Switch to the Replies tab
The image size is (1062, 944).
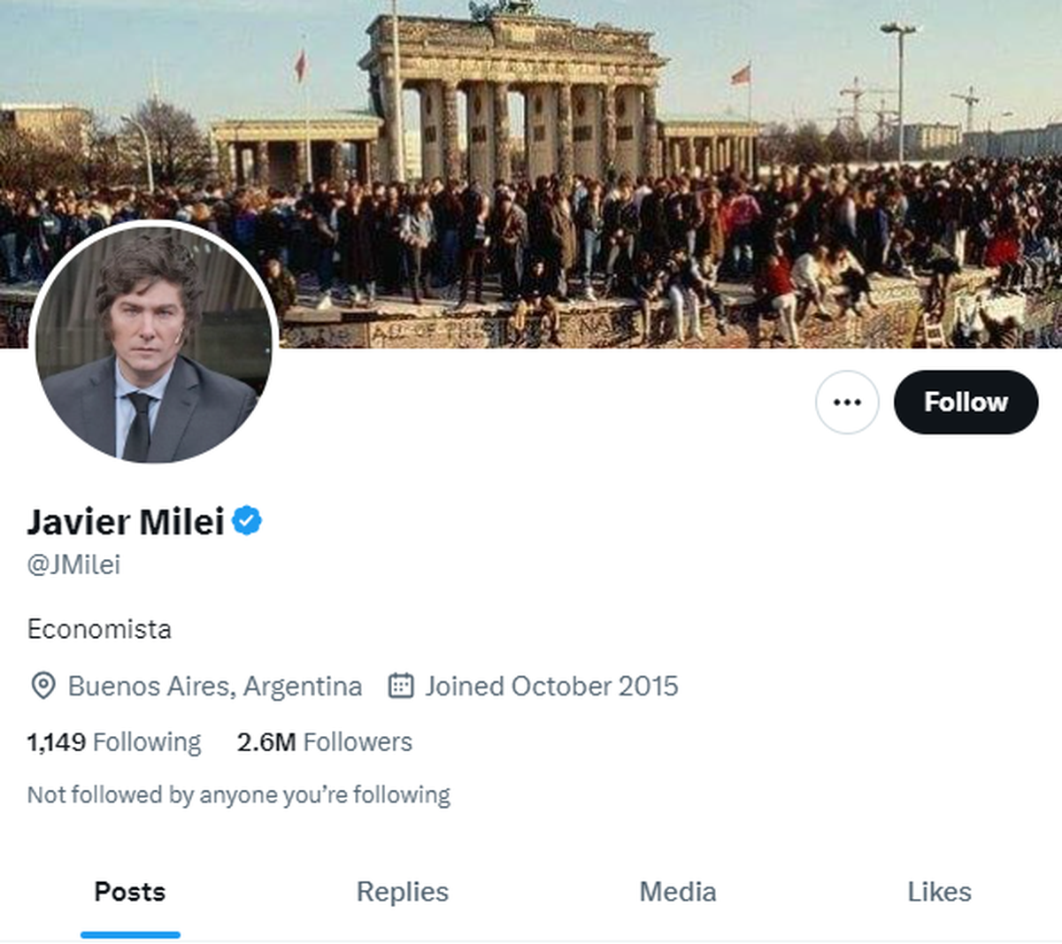pos(402,893)
